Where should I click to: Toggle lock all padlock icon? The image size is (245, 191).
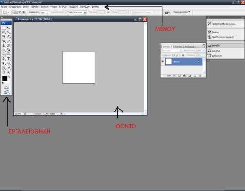click(x=183, y=55)
